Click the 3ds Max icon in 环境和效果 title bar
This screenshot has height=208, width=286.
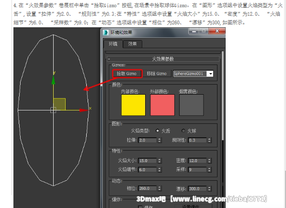coord(106,33)
